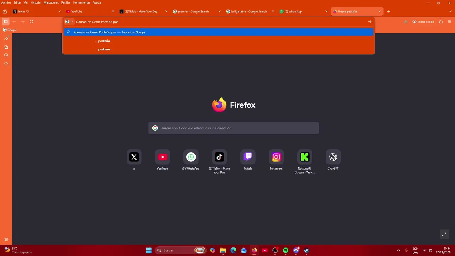Open the Editar menu
This screenshot has width=455, height=256.
[x=17, y=2]
